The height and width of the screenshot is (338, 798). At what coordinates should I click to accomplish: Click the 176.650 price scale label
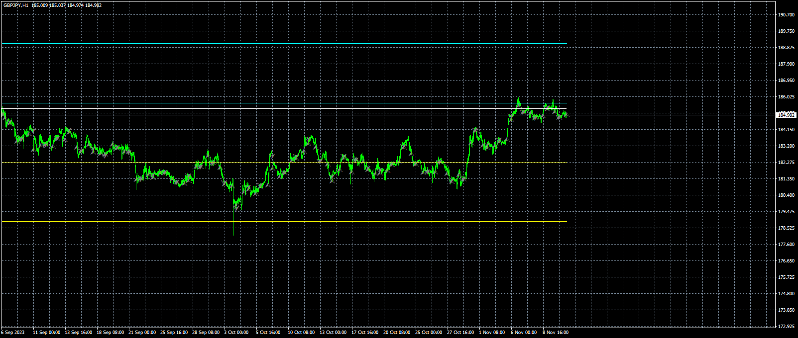coord(786,261)
